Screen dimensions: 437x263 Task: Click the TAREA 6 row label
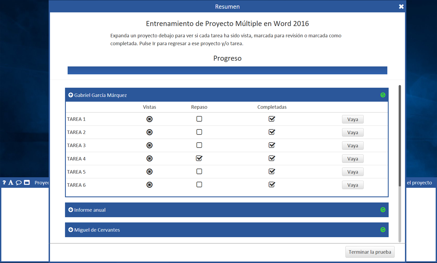(76, 185)
